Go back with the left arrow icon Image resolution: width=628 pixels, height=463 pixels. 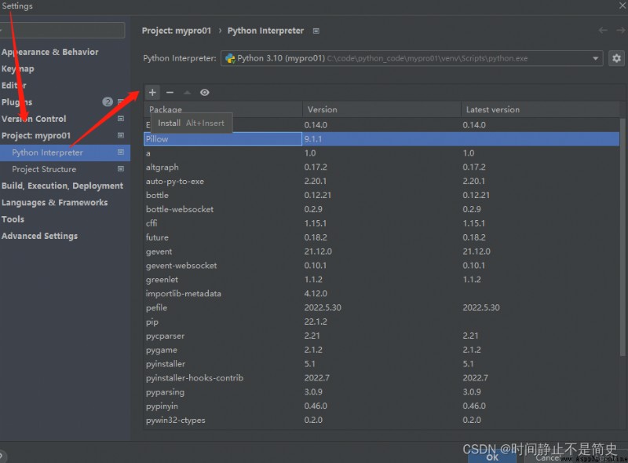point(603,31)
